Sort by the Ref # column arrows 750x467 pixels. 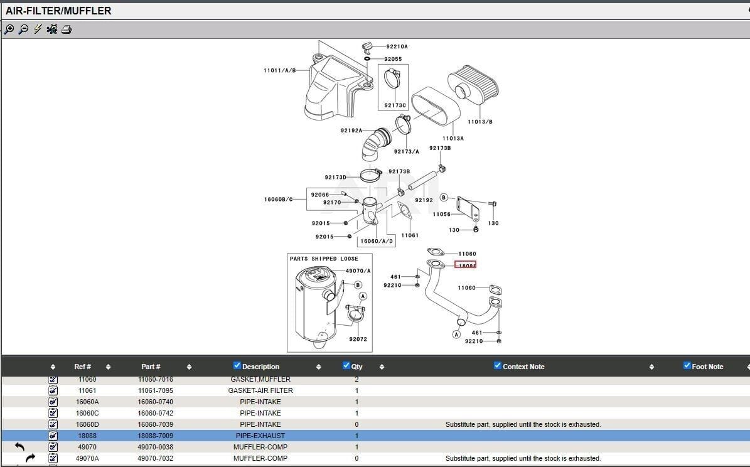click(x=108, y=367)
